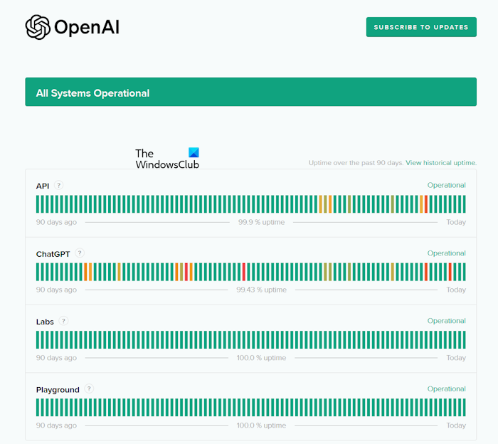Open the View historical uptime link
Image resolution: width=498 pixels, height=444 pixels.
[441, 163]
